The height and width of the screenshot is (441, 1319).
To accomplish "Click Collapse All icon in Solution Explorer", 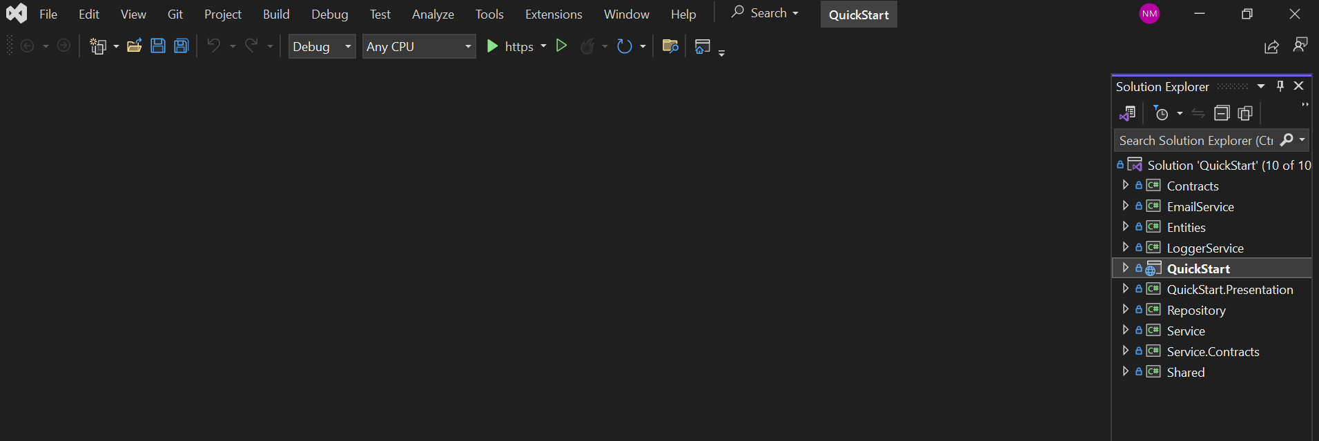I will point(1222,113).
